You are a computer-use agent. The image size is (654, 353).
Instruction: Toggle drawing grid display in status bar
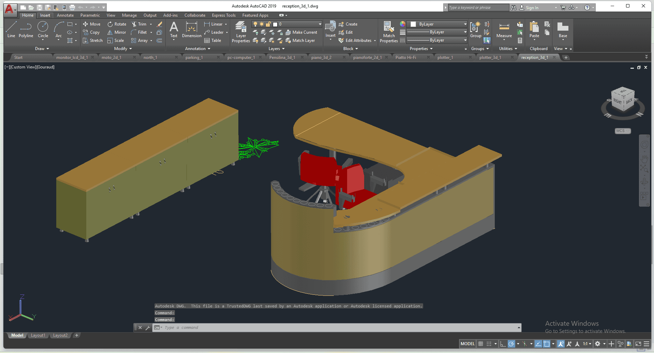[x=481, y=344]
